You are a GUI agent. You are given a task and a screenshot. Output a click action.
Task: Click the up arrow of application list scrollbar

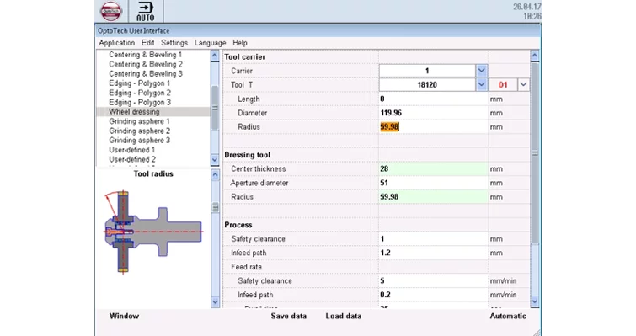pos(215,56)
